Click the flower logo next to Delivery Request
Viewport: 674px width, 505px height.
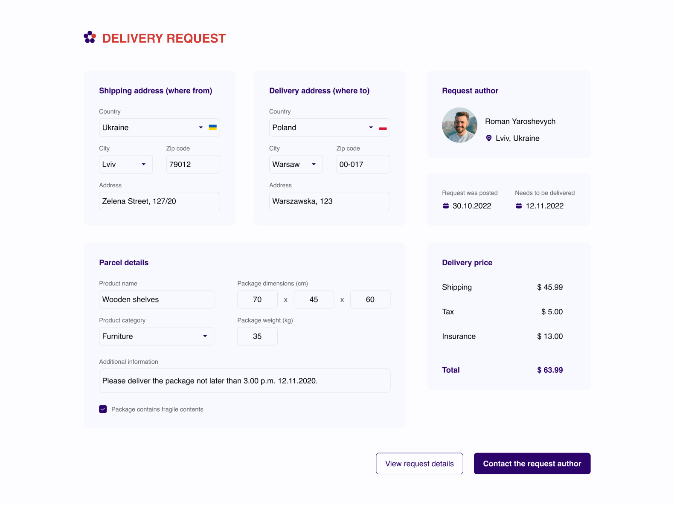90,38
